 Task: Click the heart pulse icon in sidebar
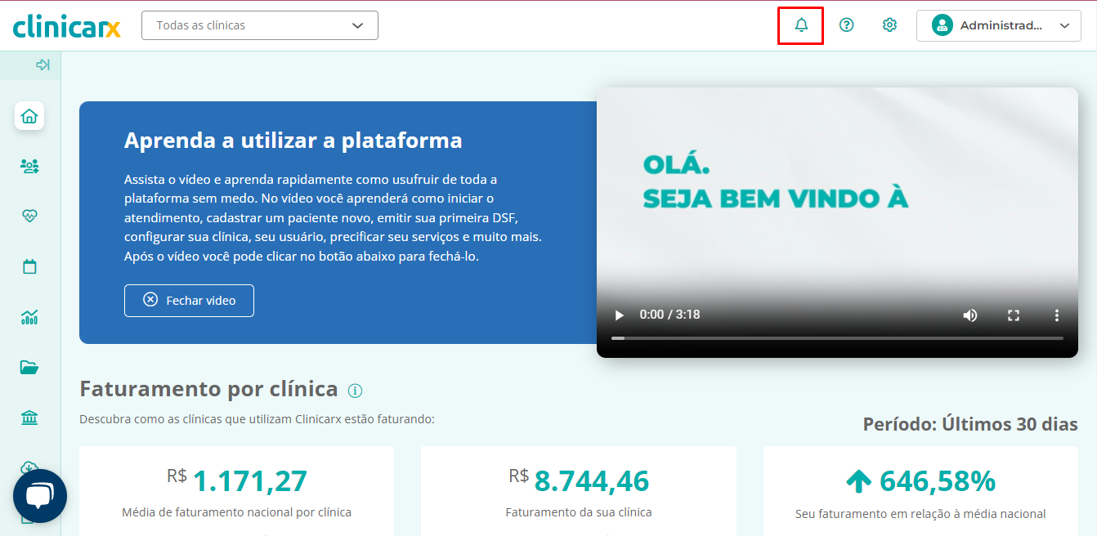coord(29,216)
